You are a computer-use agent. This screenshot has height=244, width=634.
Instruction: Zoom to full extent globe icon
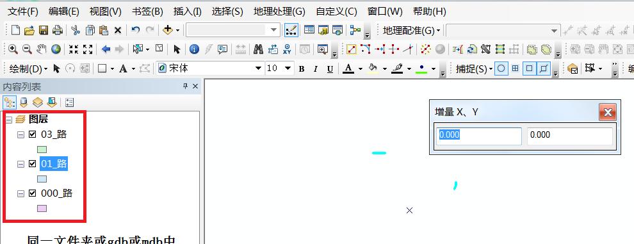(x=56, y=49)
